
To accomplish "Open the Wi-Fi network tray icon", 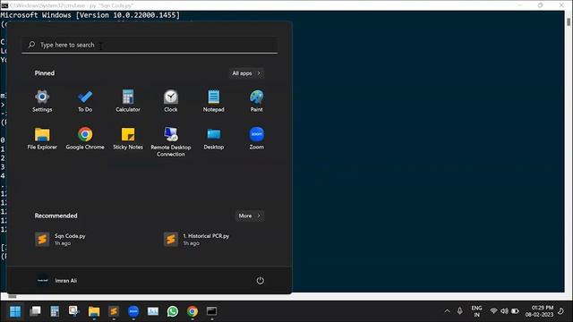I will coord(493,311).
